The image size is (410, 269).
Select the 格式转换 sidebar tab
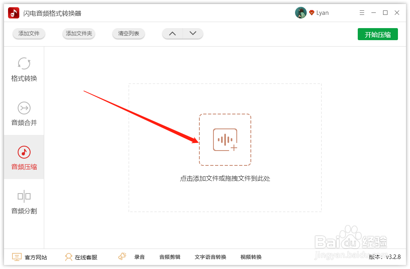[x=24, y=69]
